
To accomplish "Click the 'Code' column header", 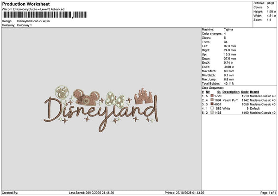I will point(245,92).
